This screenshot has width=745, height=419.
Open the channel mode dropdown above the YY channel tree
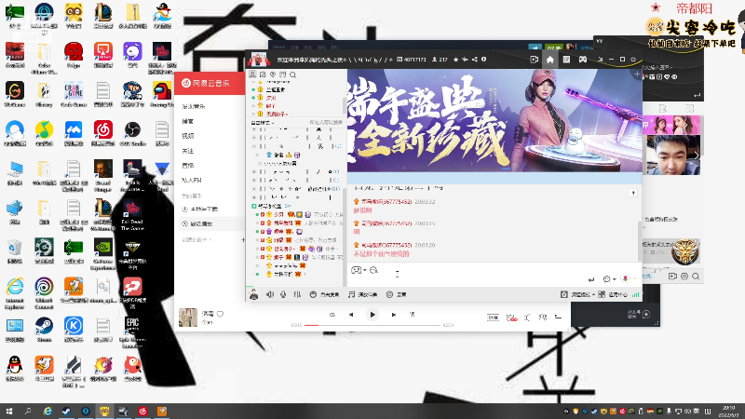(x=263, y=123)
